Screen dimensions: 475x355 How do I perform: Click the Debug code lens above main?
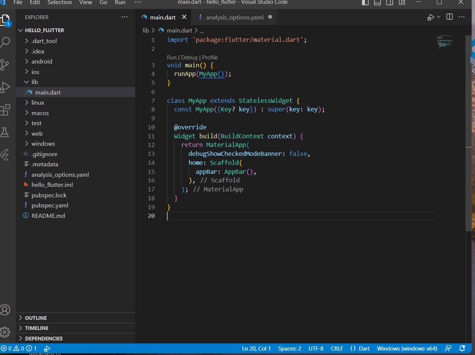[x=189, y=58]
